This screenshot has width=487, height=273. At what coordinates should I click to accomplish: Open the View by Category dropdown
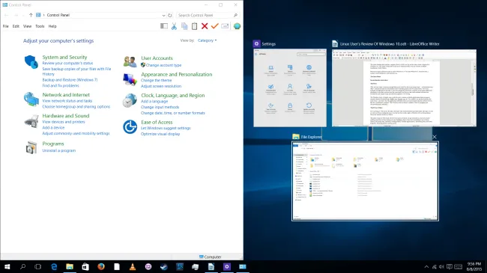coord(207,40)
